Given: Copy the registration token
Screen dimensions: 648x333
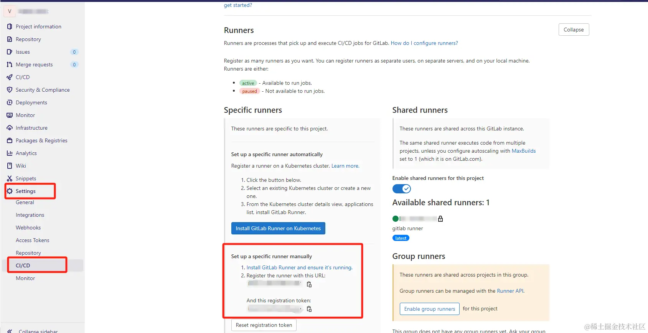Looking at the screenshot, I should click(x=309, y=309).
